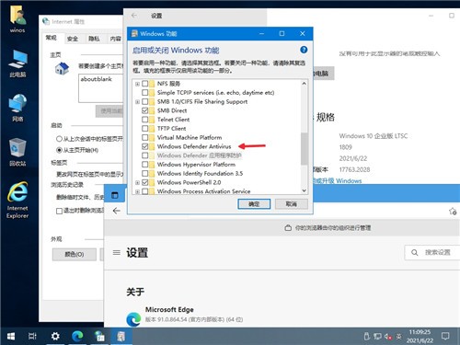The width and height of the screenshot is (460, 345).
Task: Open the Edge settings hamburger menu
Action: tap(117, 253)
